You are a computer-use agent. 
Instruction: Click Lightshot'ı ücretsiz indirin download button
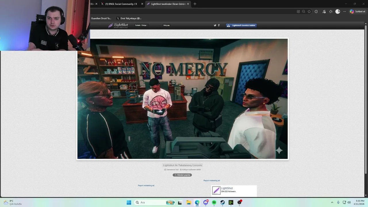tap(241, 25)
